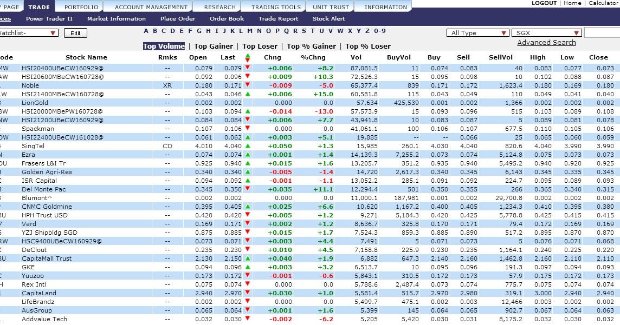The width and height of the screenshot is (620, 325).
Task: Click the green up-arrow beside CapitaLand
Action: 247,293
